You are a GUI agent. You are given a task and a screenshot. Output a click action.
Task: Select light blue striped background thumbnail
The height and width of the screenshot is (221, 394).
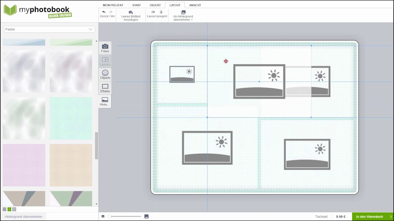click(24, 42)
